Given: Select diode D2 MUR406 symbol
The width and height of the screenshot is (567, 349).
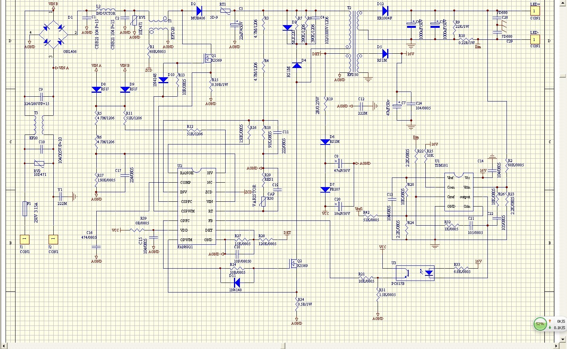Looking at the screenshot, I should coord(199,11).
